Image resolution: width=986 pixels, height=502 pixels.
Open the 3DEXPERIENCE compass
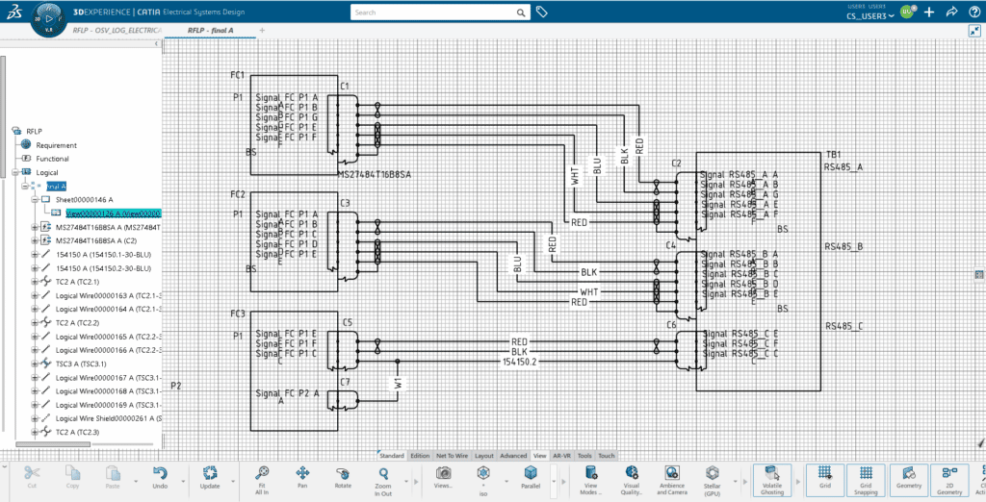(50, 18)
